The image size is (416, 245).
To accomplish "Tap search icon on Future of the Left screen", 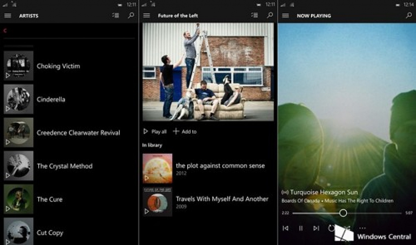I will tap(270, 15).
